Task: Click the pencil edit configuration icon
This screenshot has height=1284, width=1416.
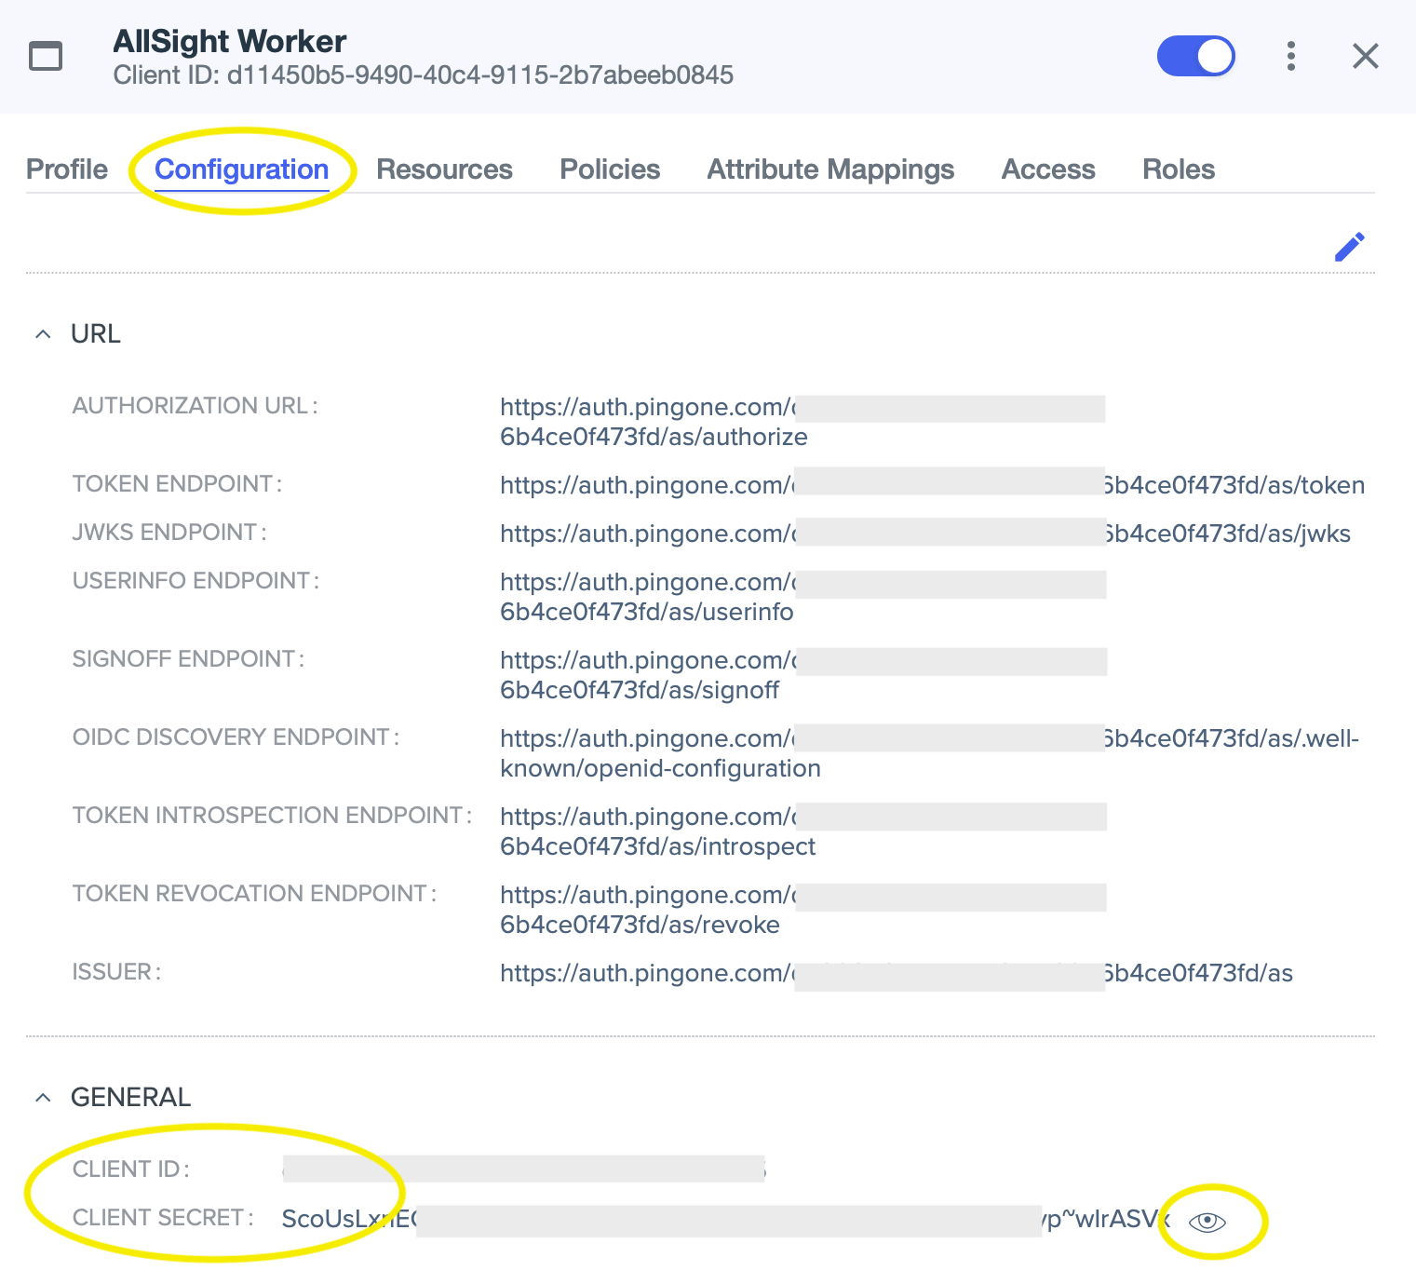Action: pos(1349,247)
